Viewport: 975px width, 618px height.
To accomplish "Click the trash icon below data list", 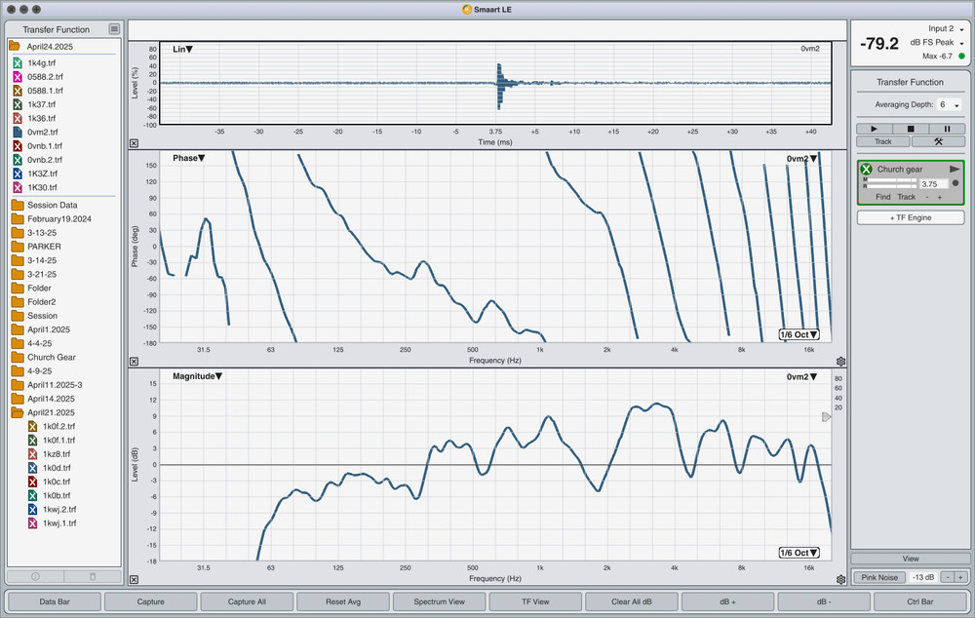I will (94, 576).
